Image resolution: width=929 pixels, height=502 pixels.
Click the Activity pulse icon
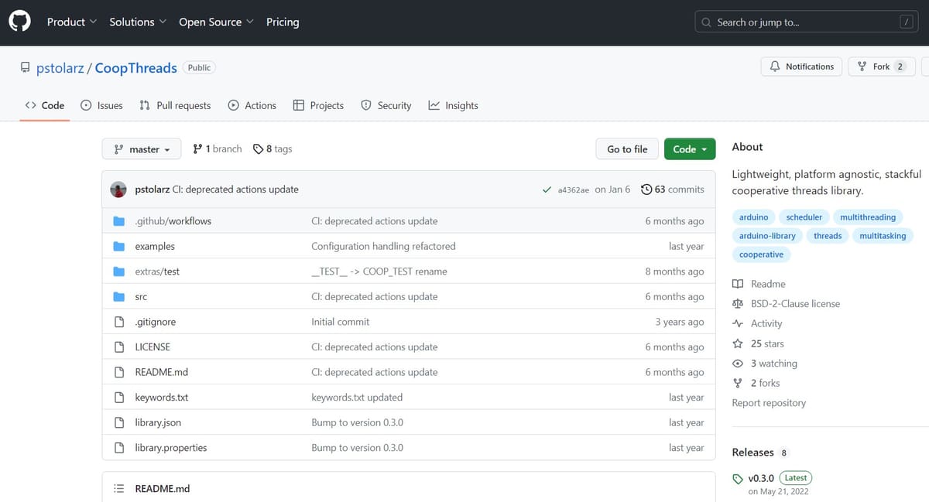pos(738,323)
